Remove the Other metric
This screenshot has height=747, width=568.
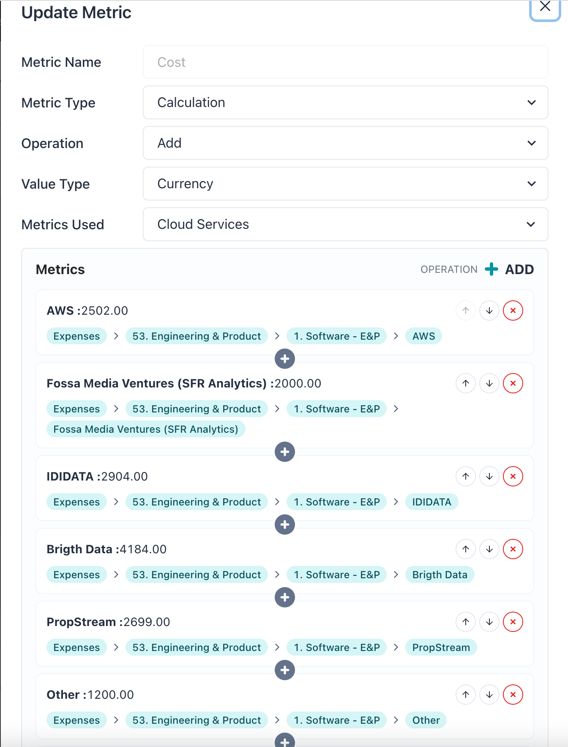[x=513, y=695]
